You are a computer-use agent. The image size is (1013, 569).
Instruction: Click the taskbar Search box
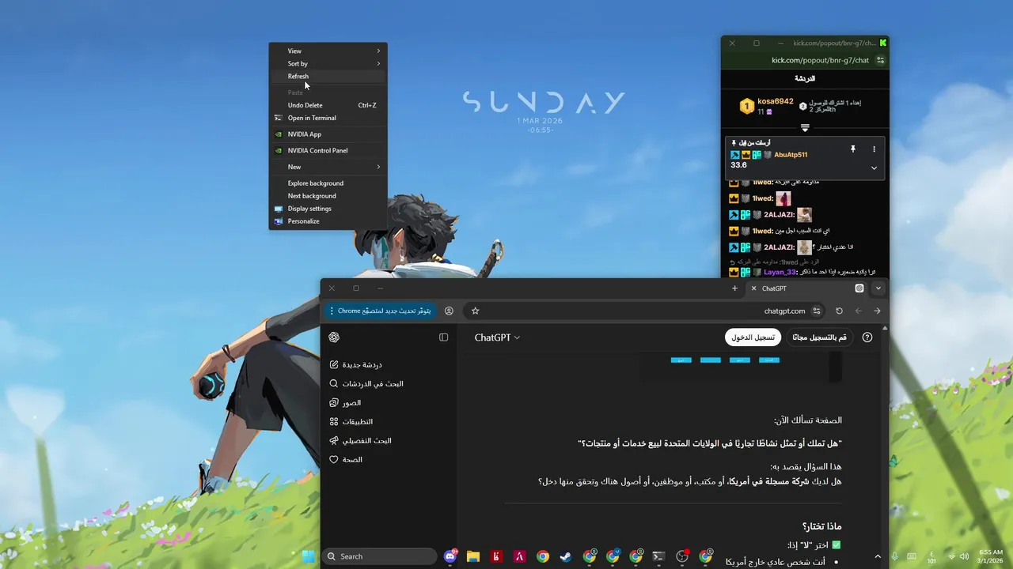[x=380, y=556]
